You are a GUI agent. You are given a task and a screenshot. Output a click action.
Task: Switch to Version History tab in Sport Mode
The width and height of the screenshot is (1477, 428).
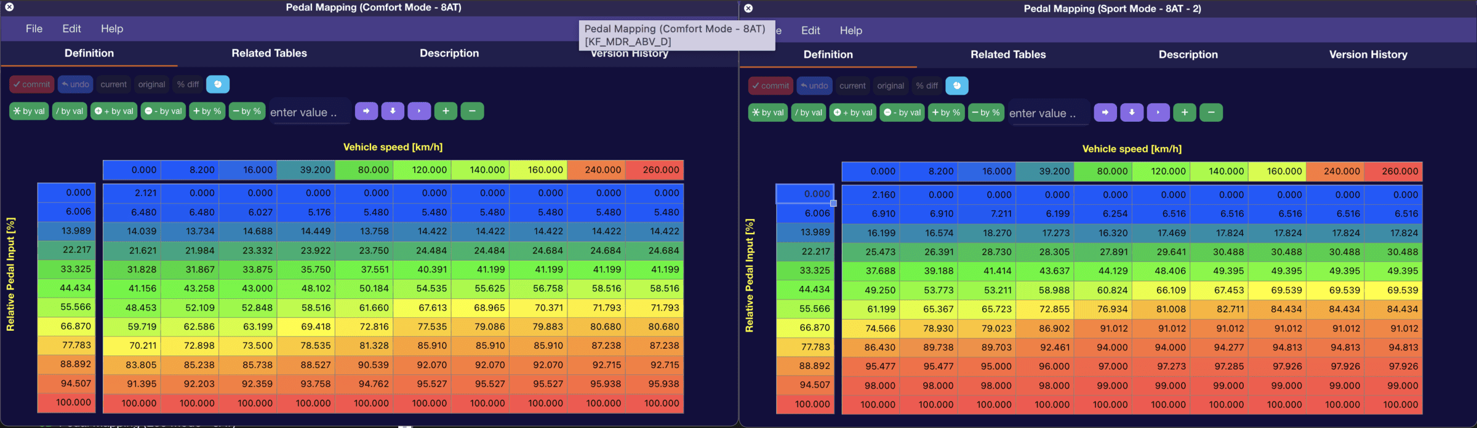point(1368,55)
